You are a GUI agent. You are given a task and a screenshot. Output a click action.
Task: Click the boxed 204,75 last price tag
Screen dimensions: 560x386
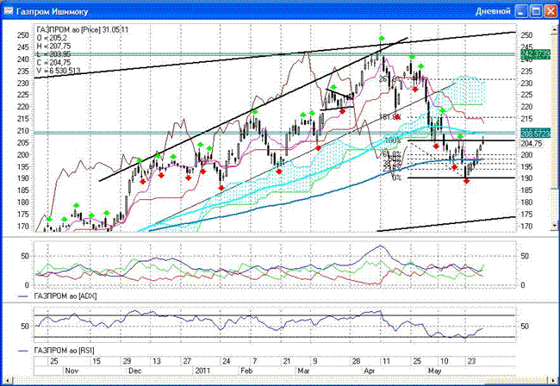531,144
